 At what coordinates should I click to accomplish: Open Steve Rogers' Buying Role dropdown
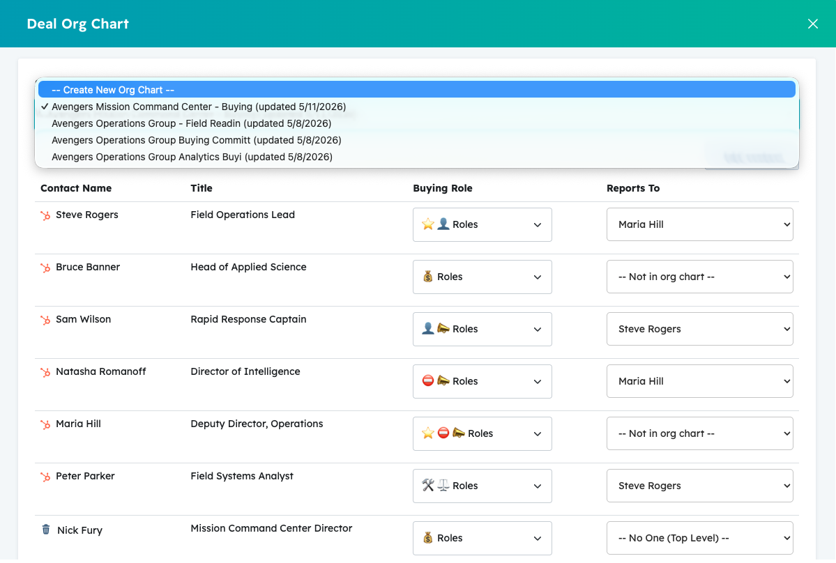click(x=482, y=224)
